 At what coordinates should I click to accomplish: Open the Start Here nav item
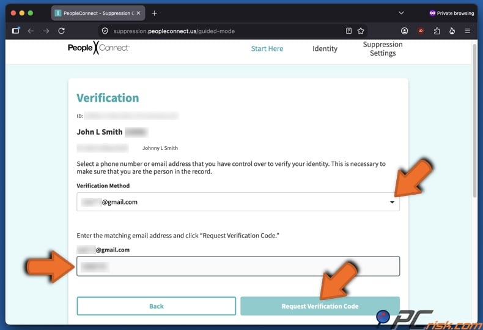267,49
